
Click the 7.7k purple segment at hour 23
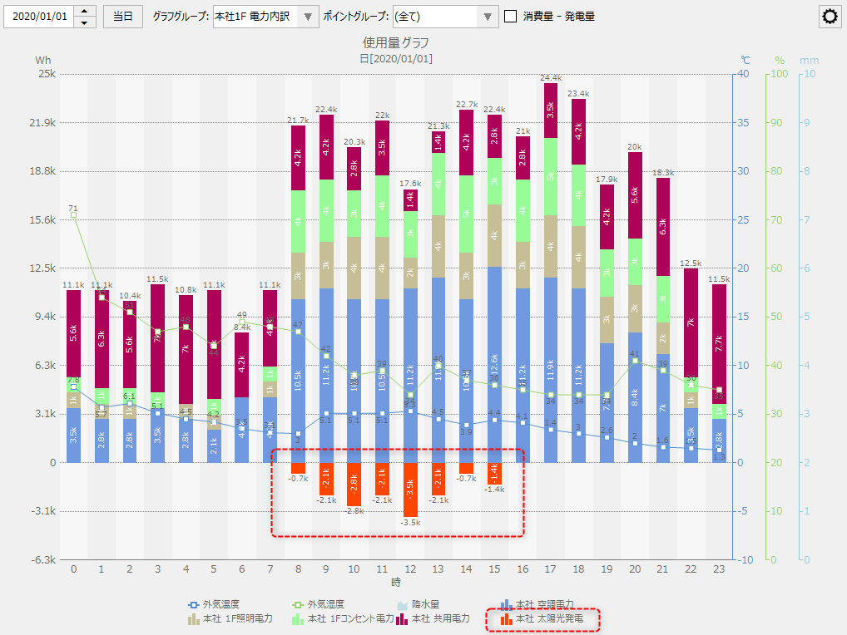[x=719, y=344]
